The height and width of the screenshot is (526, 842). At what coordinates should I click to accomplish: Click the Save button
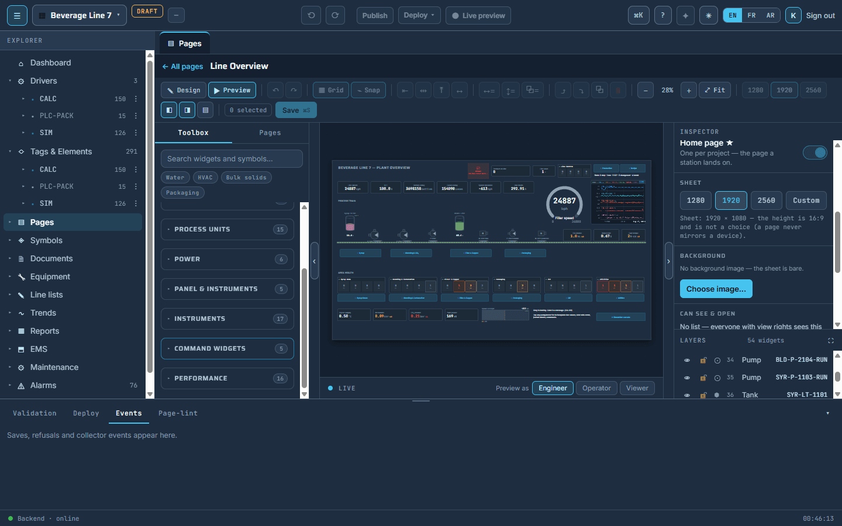296,110
